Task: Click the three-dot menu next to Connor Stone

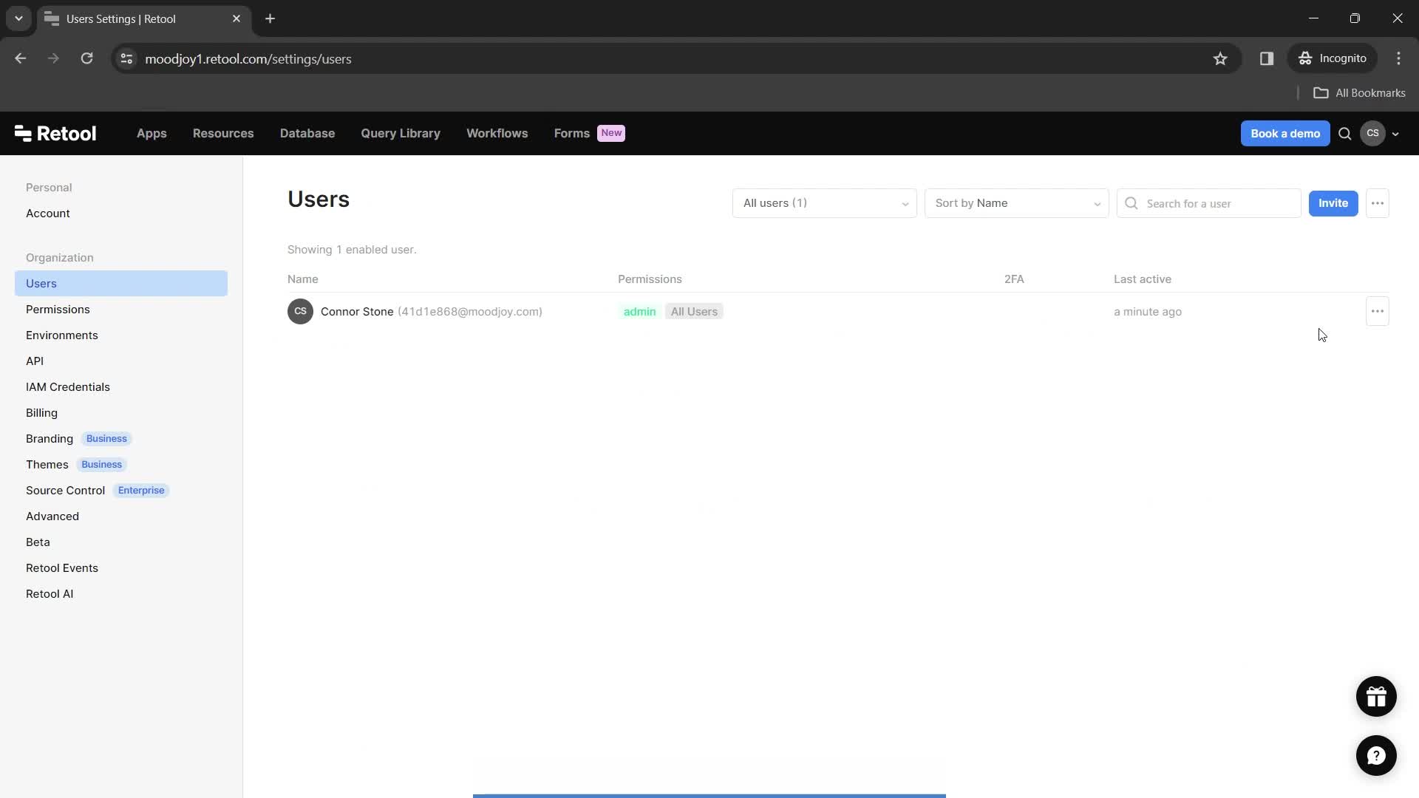Action: pyautogui.click(x=1378, y=311)
